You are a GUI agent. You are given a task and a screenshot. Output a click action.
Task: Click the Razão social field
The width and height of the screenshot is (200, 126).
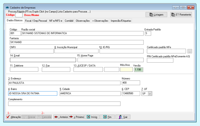[82, 33]
